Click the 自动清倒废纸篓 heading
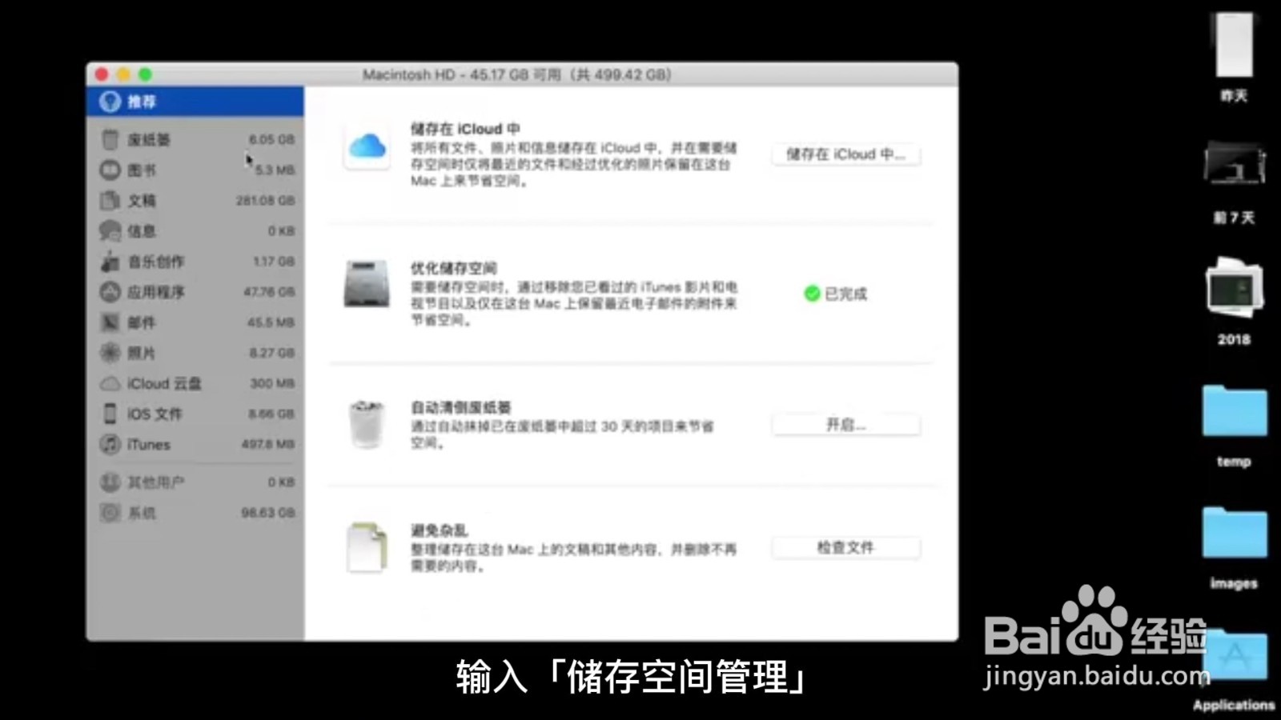 [460, 407]
